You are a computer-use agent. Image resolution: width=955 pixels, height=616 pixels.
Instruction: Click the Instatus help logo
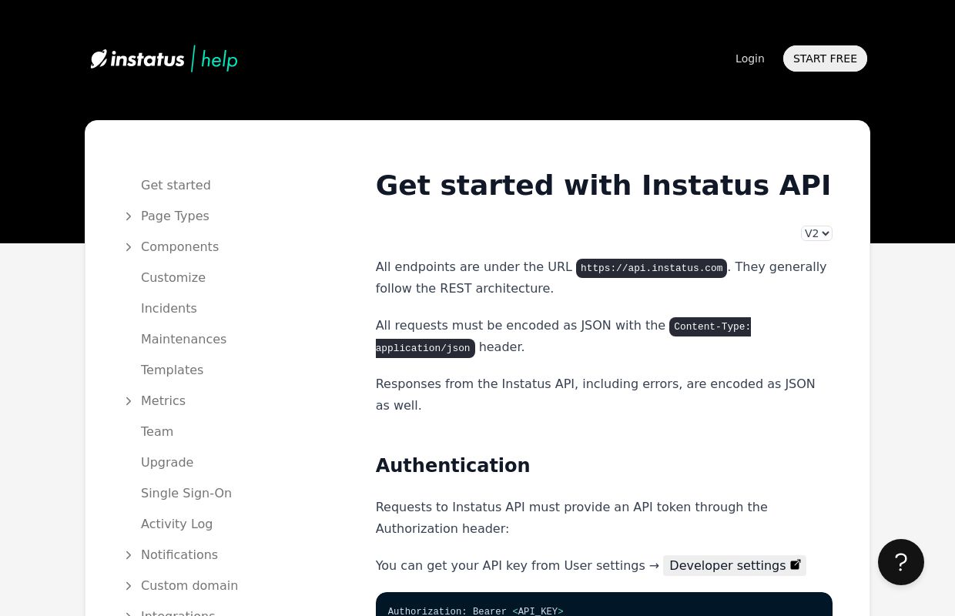pyautogui.click(x=164, y=59)
